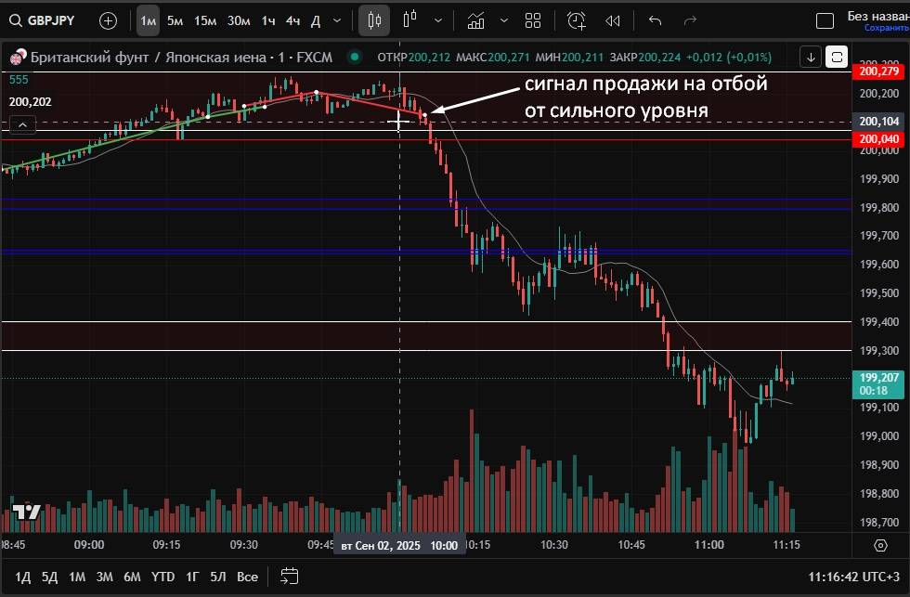Open the candlestick chart type button
This screenshot has height=597, width=910.
374,20
